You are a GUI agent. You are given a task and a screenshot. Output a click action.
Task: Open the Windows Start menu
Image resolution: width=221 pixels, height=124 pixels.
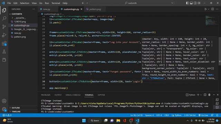84,121
